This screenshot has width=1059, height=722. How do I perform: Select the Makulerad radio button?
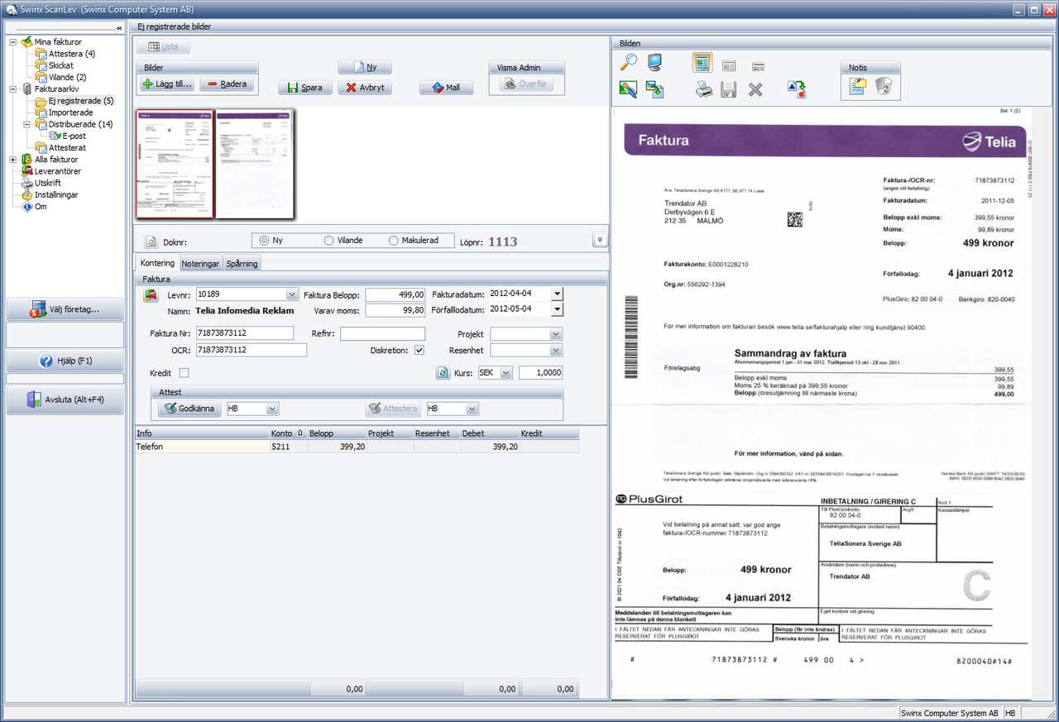393,241
